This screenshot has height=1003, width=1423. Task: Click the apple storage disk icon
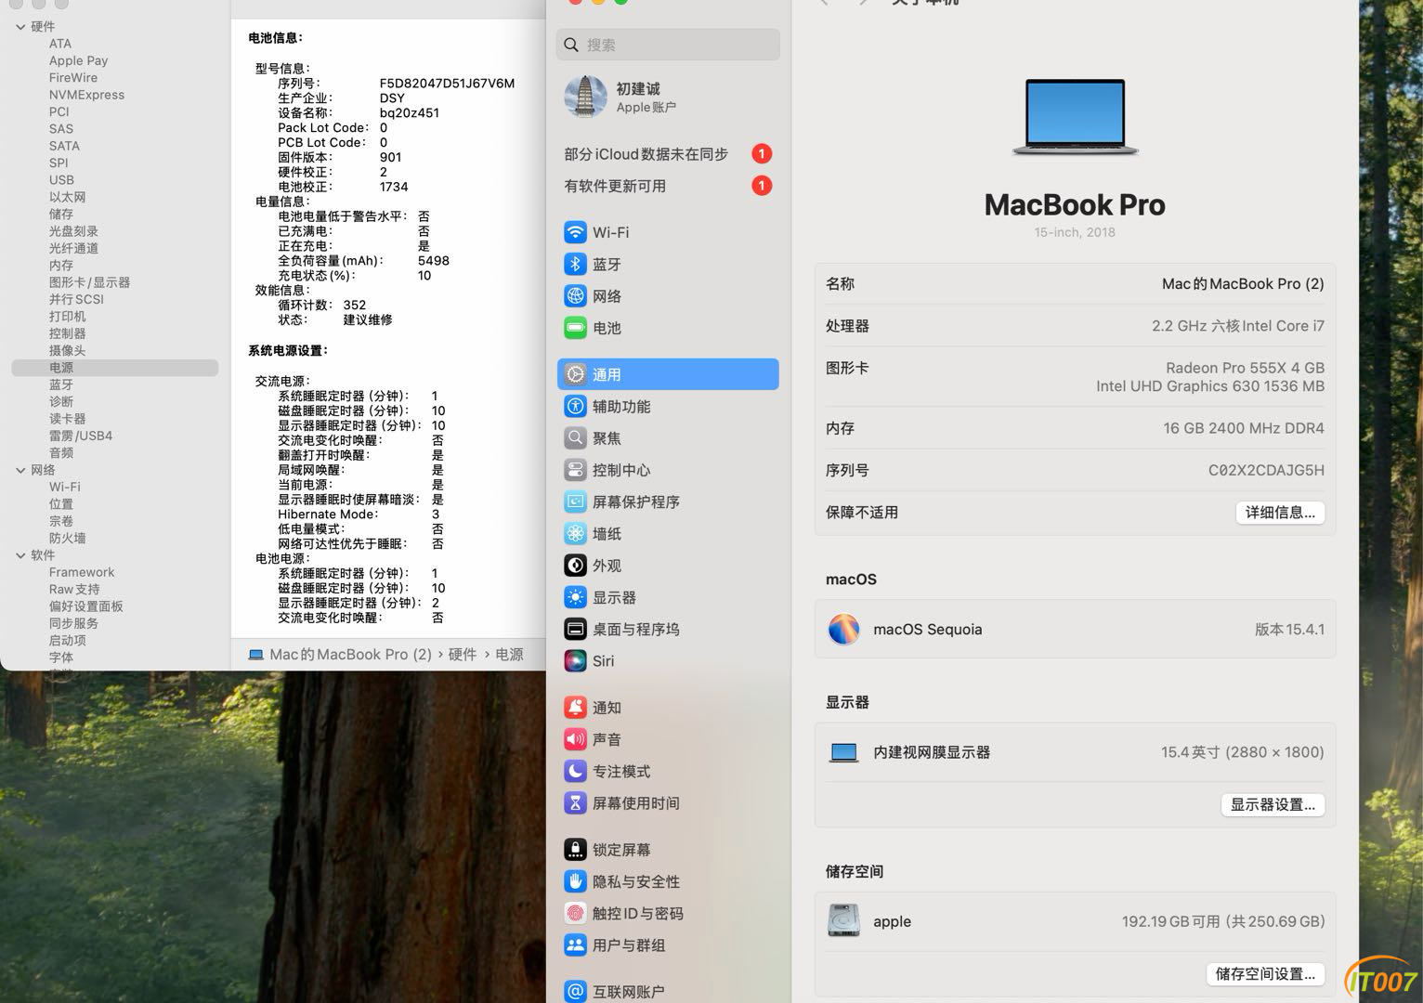[x=843, y=920]
